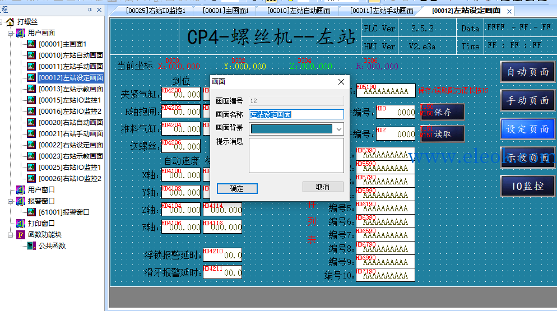Image resolution: width=557 pixels, height=311 pixels.
Task: Click the screen icon of [00001]主画面1
Action: click(31, 44)
